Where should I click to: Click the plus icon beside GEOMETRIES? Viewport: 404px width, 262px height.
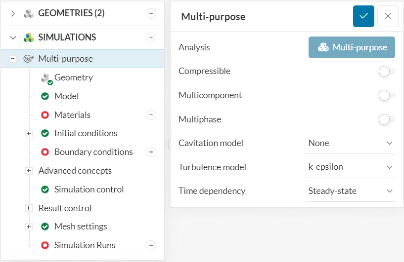151,14
